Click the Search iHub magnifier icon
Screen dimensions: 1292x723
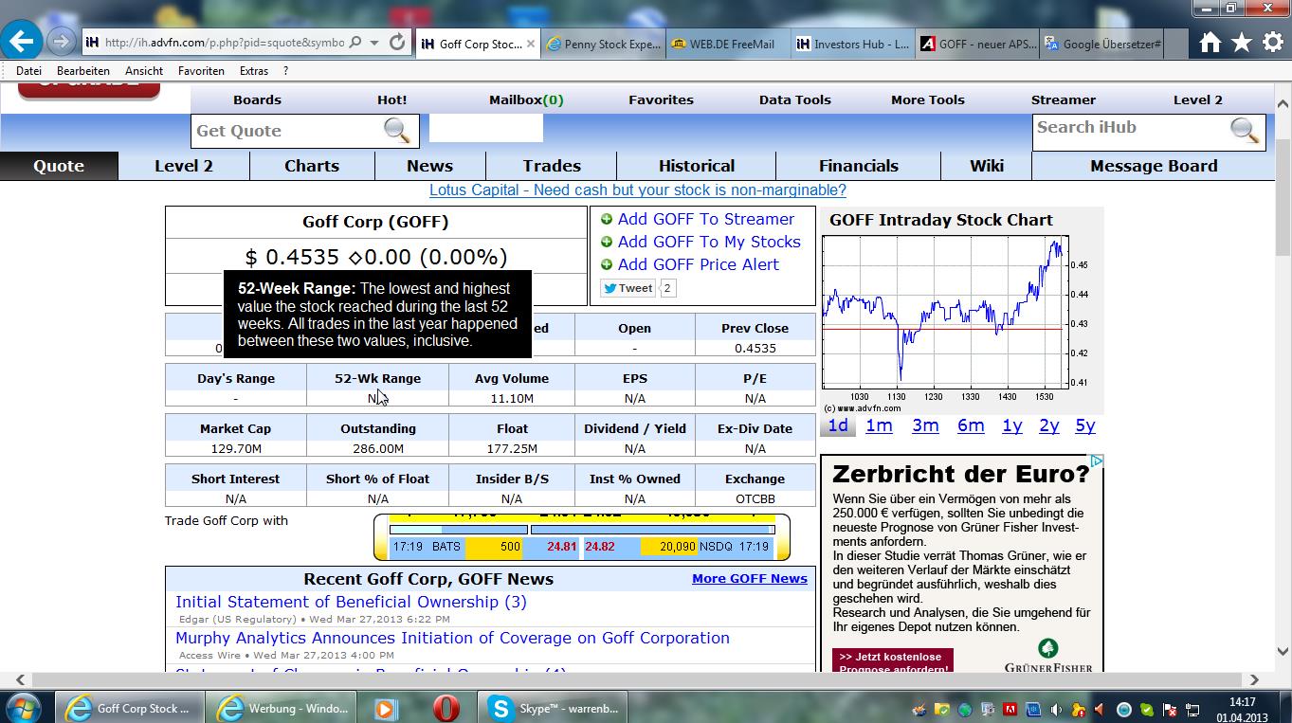click(x=1245, y=130)
